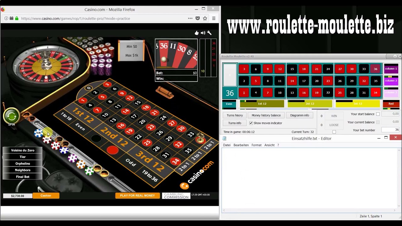402x226 pixels.
Task: Click the Pocket icon in address bar
Action: click(x=198, y=19)
